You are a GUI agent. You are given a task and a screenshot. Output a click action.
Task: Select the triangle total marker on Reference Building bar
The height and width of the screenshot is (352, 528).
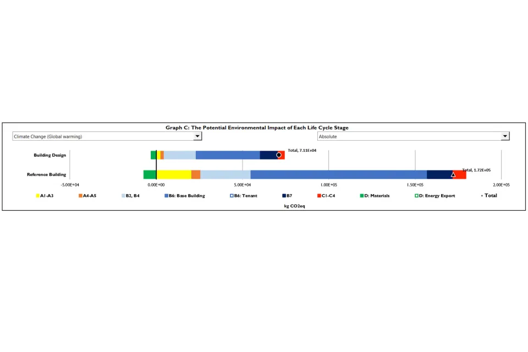coord(453,175)
